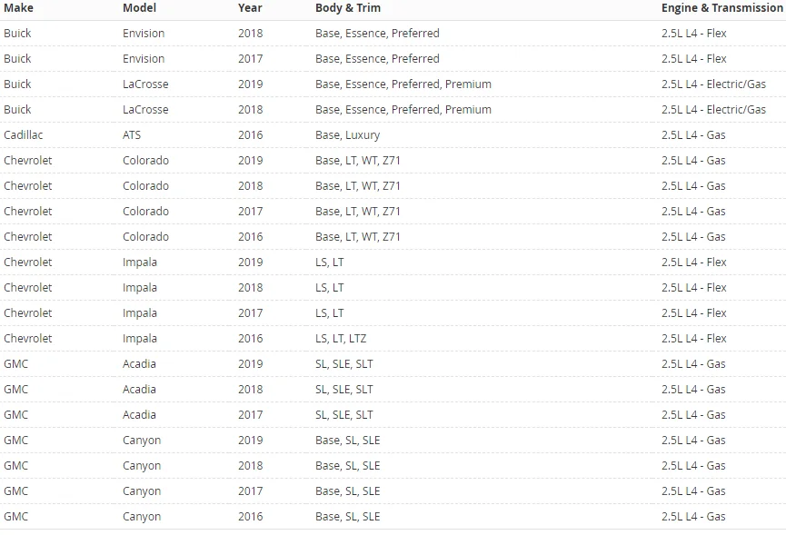Select year 2019 in the LaCrosse row

[250, 84]
